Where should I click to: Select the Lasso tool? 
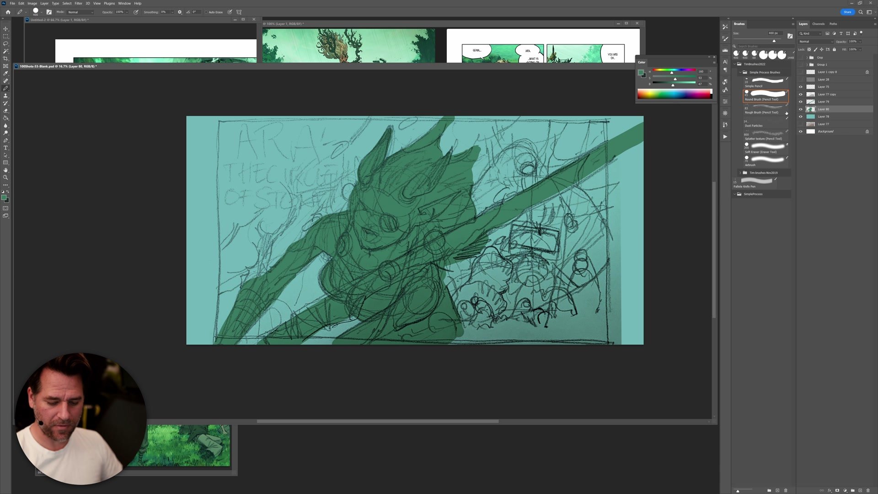(5, 43)
